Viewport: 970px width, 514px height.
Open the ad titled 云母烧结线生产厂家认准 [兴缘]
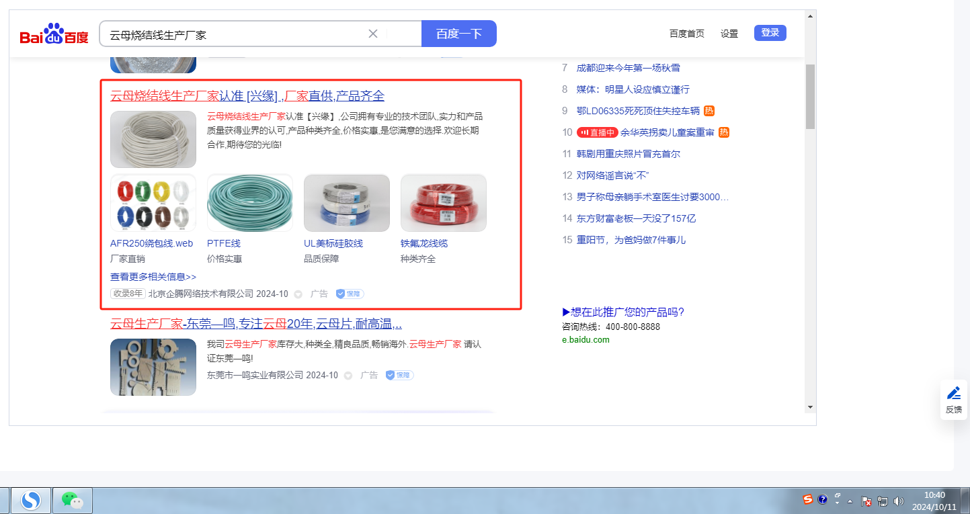[247, 95]
